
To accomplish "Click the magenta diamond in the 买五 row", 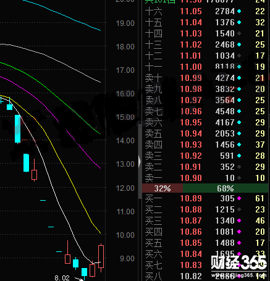I will (x=239, y=243).
